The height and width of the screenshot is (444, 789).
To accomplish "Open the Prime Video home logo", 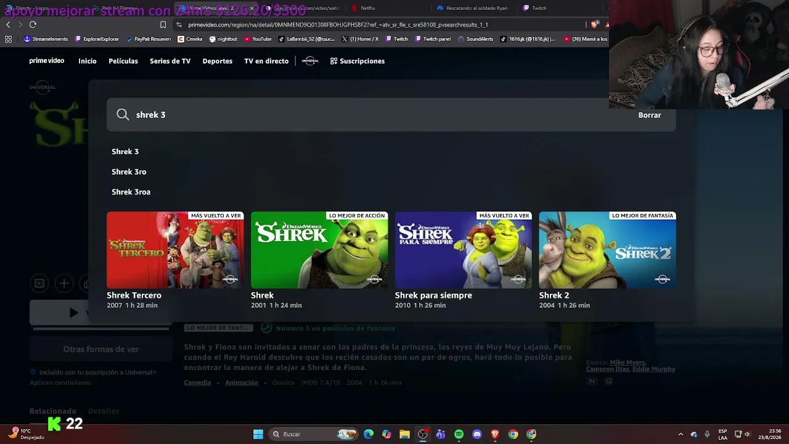I will click(47, 61).
